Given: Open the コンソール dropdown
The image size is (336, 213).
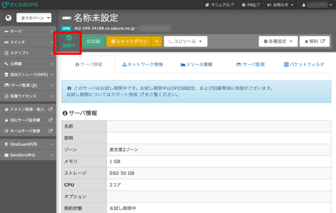Looking at the screenshot, I should coord(185,41).
